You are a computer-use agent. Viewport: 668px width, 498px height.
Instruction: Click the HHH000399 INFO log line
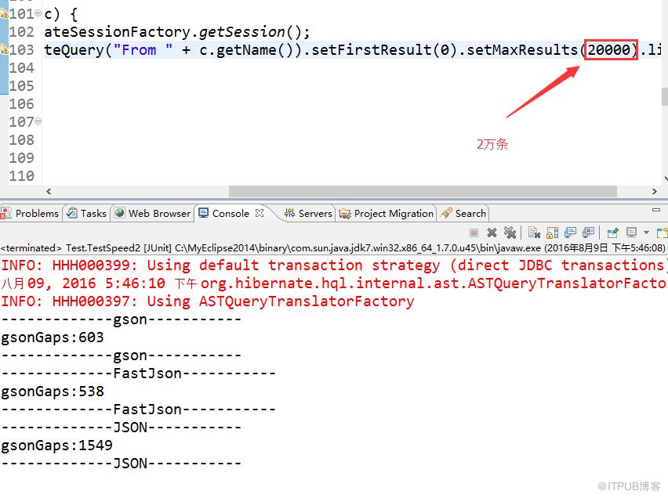[334, 265]
